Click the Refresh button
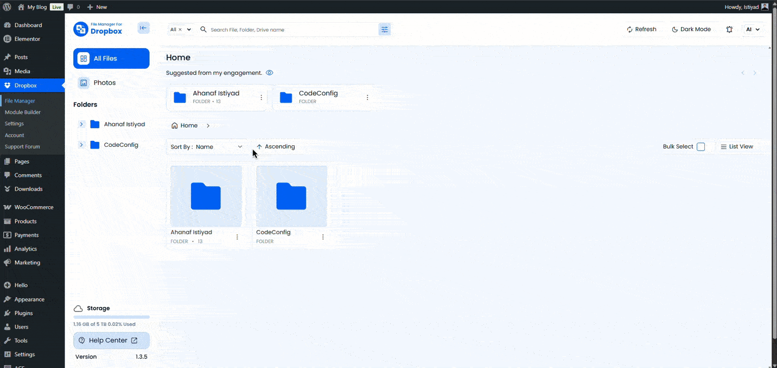Screen dimensions: 777x368 click(x=643, y=29)
